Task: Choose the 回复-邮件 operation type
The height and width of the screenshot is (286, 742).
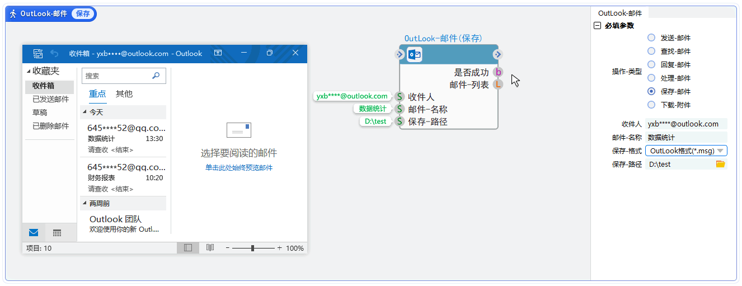Action: (651, 64)
